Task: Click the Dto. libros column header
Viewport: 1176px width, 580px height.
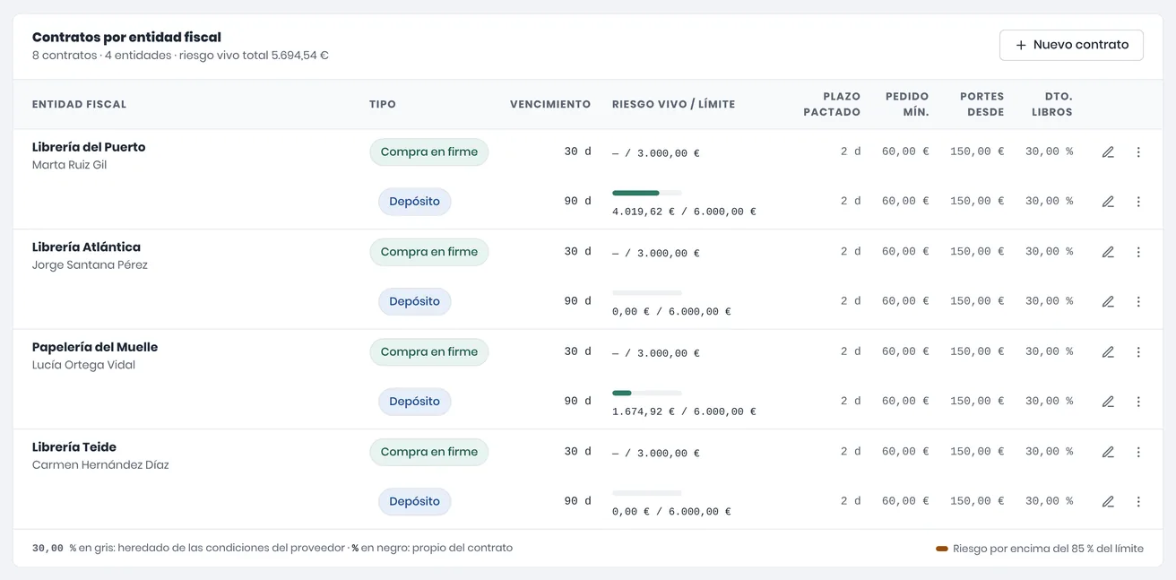Action: (1051, 104)
